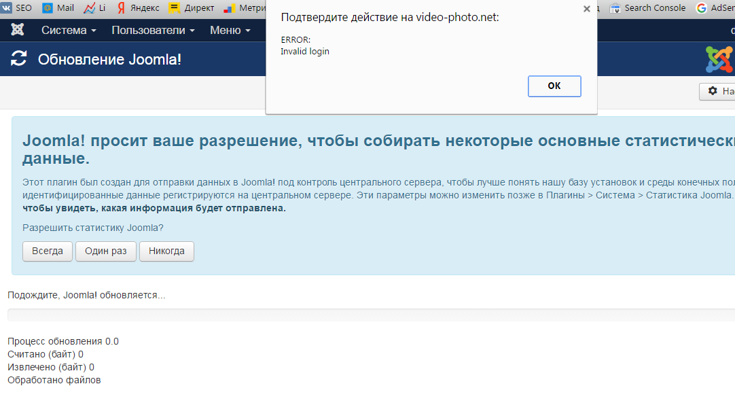Open the Mail bookmark icon
Screen dimensions: 735x403
click(x=48, y=8)
